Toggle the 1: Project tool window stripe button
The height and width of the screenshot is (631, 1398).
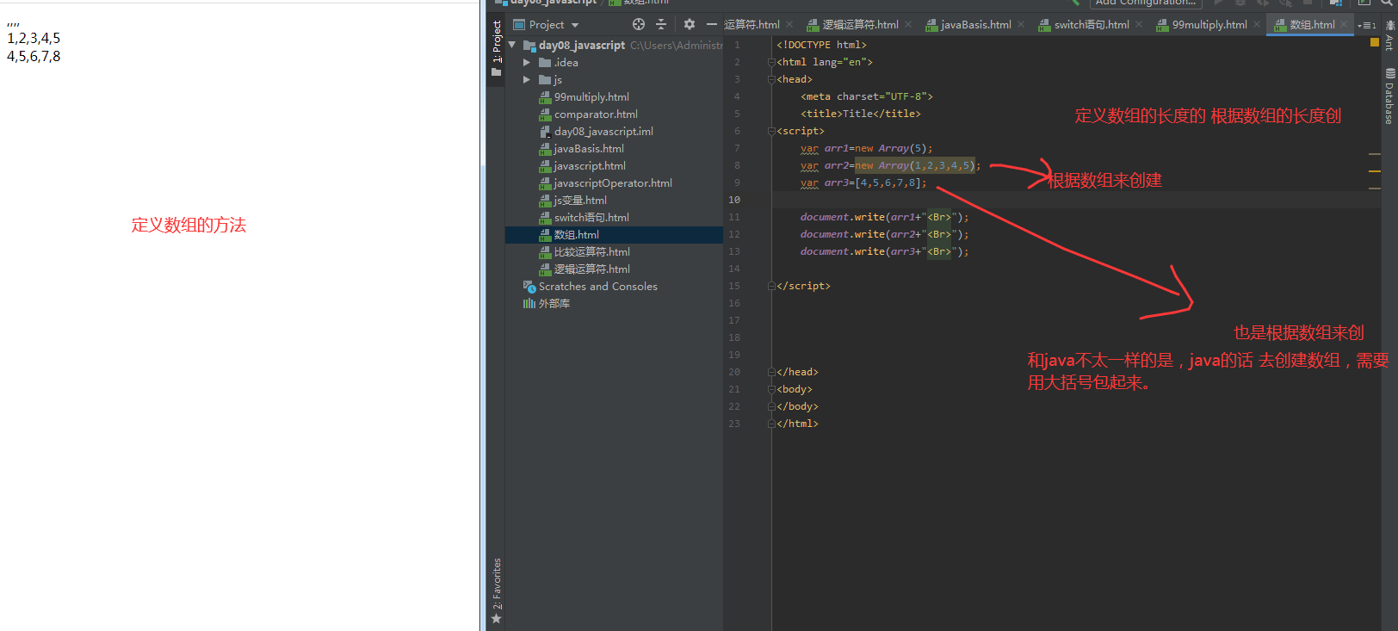click(497, 48)
